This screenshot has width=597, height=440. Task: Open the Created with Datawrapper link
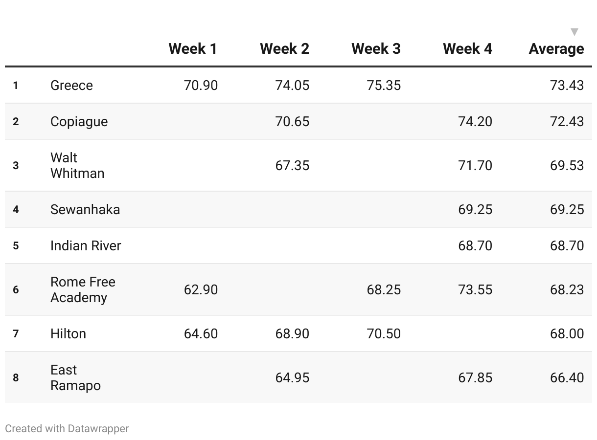point(67,429)
